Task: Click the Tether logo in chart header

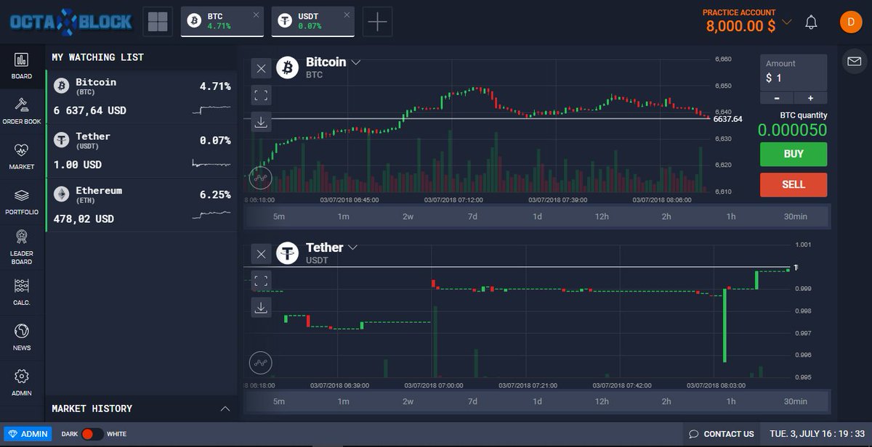Action: [288, 253]
